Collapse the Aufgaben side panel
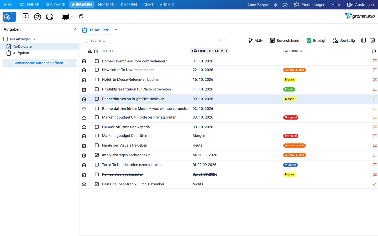Screen dimensions: 378x236 click(75, 29)
